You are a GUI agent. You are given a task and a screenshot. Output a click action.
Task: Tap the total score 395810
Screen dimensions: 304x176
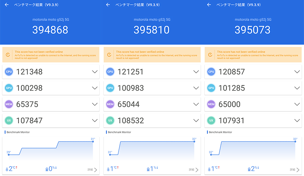pyautogui.click(x=152, y=30)
